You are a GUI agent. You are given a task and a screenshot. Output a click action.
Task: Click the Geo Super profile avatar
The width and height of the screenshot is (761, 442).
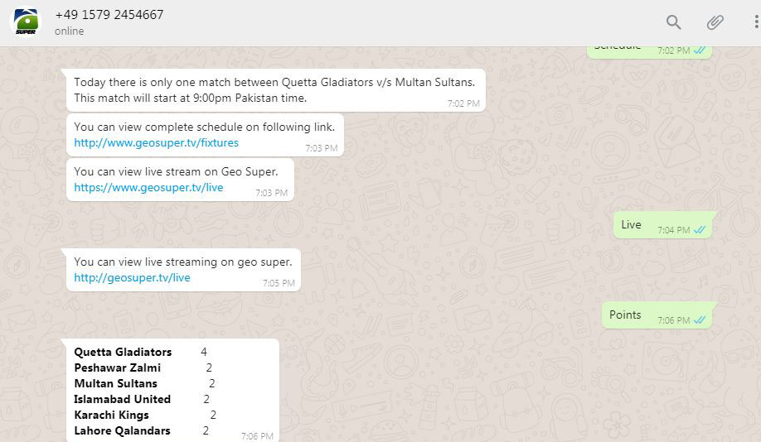[23, 22]
